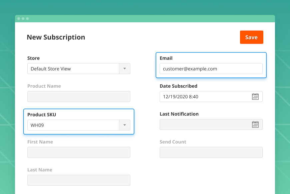Open the Date Subscribed calendar picker

point(255,96)
